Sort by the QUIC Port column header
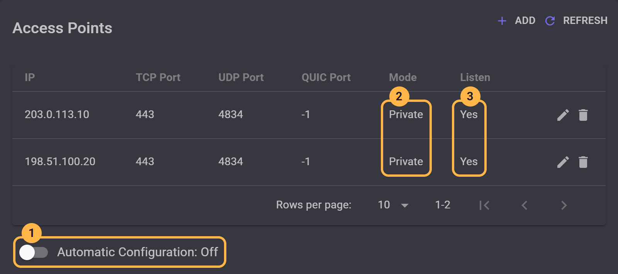The width and height of the screenshot is (618, 274). [x=326, y=77]
